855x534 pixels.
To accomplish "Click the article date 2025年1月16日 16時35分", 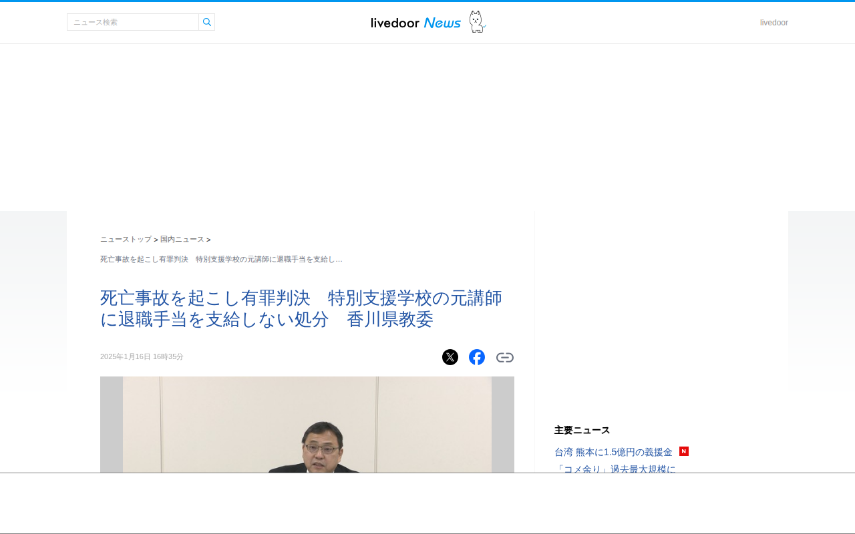I will click(x=142, y=356).
